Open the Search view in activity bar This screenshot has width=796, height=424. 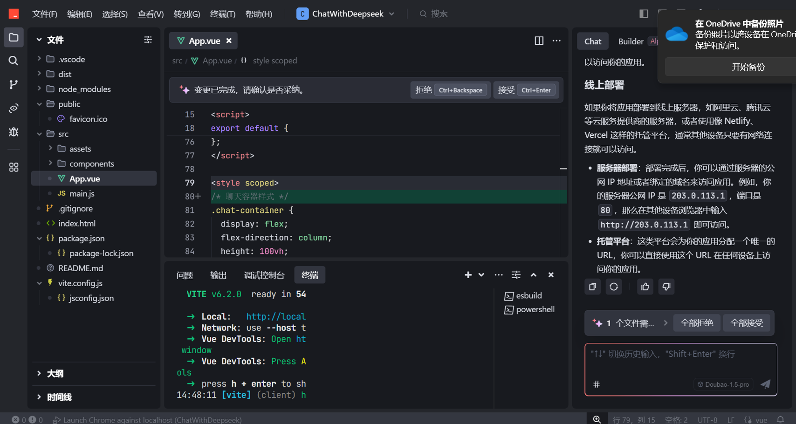coord(14,61)
